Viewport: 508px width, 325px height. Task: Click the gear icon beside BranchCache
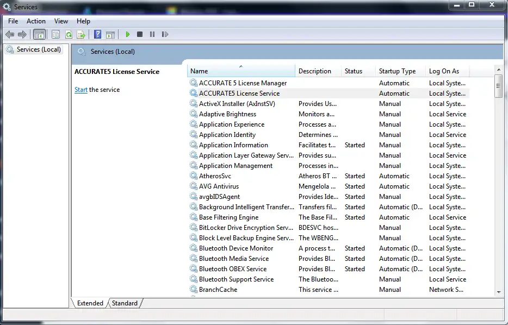click(x=194, y=289)
